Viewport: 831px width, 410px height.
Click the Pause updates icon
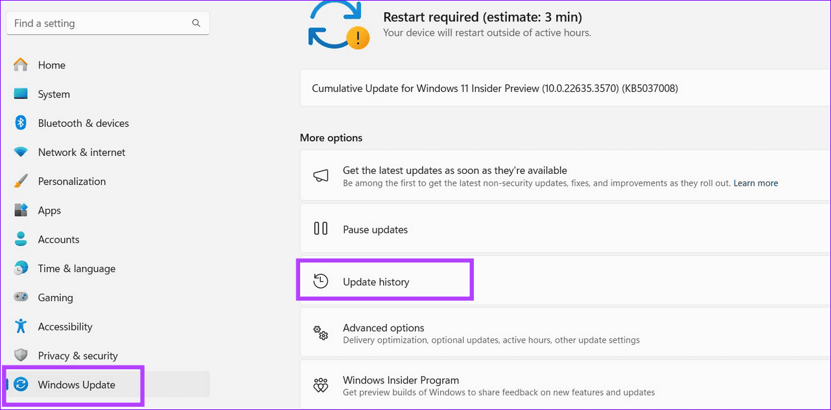tap(321, 229)
